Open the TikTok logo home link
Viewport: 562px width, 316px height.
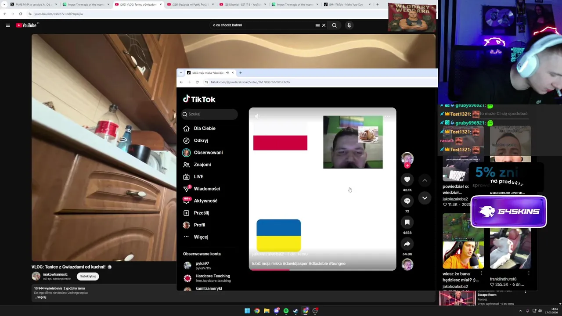(x=199, y=99)
